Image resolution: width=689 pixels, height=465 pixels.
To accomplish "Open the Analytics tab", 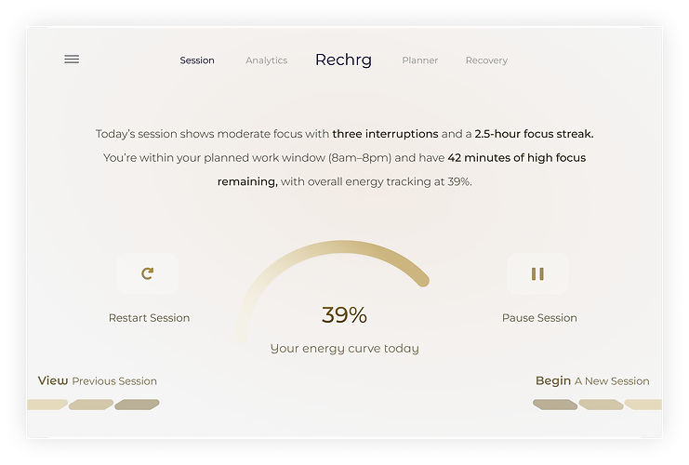I will click(266, 60).
